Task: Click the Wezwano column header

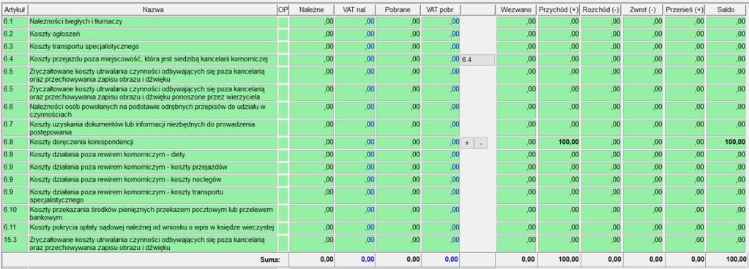Action: point(516,10)
